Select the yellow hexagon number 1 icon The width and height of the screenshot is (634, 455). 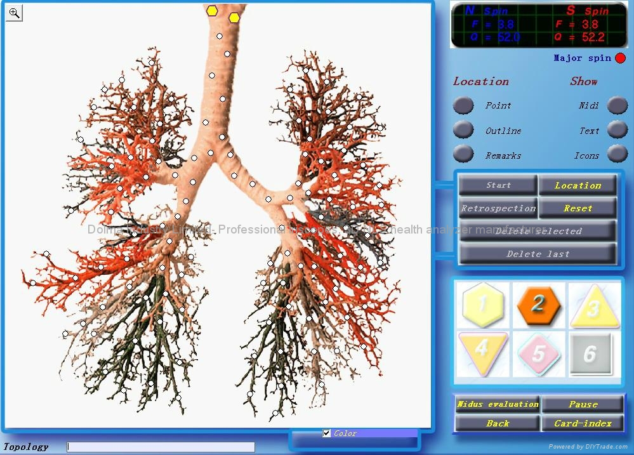coord(483,304)
